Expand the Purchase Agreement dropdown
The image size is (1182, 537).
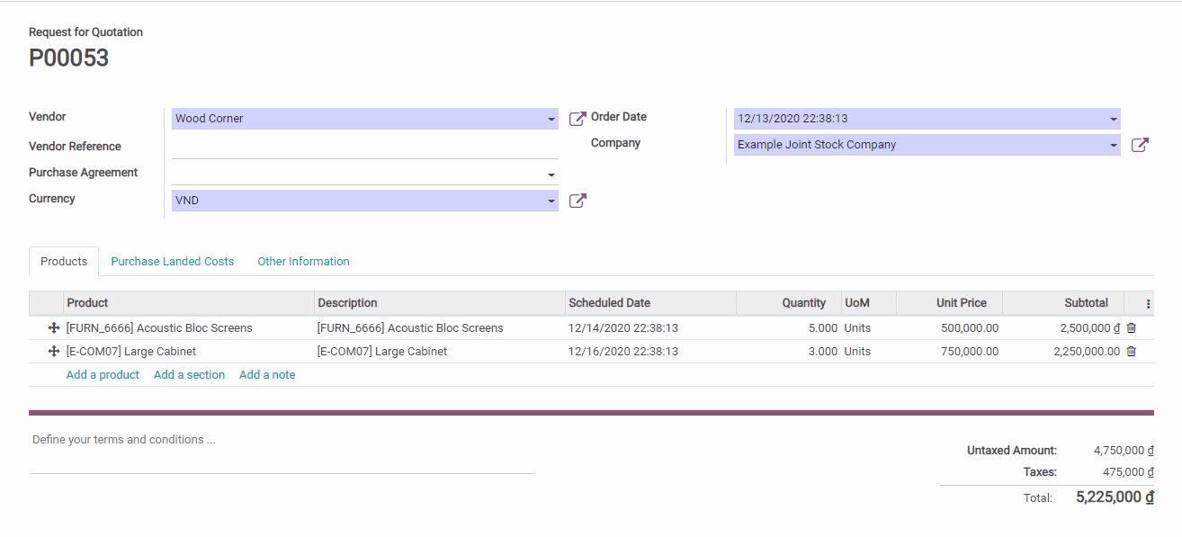551,175
